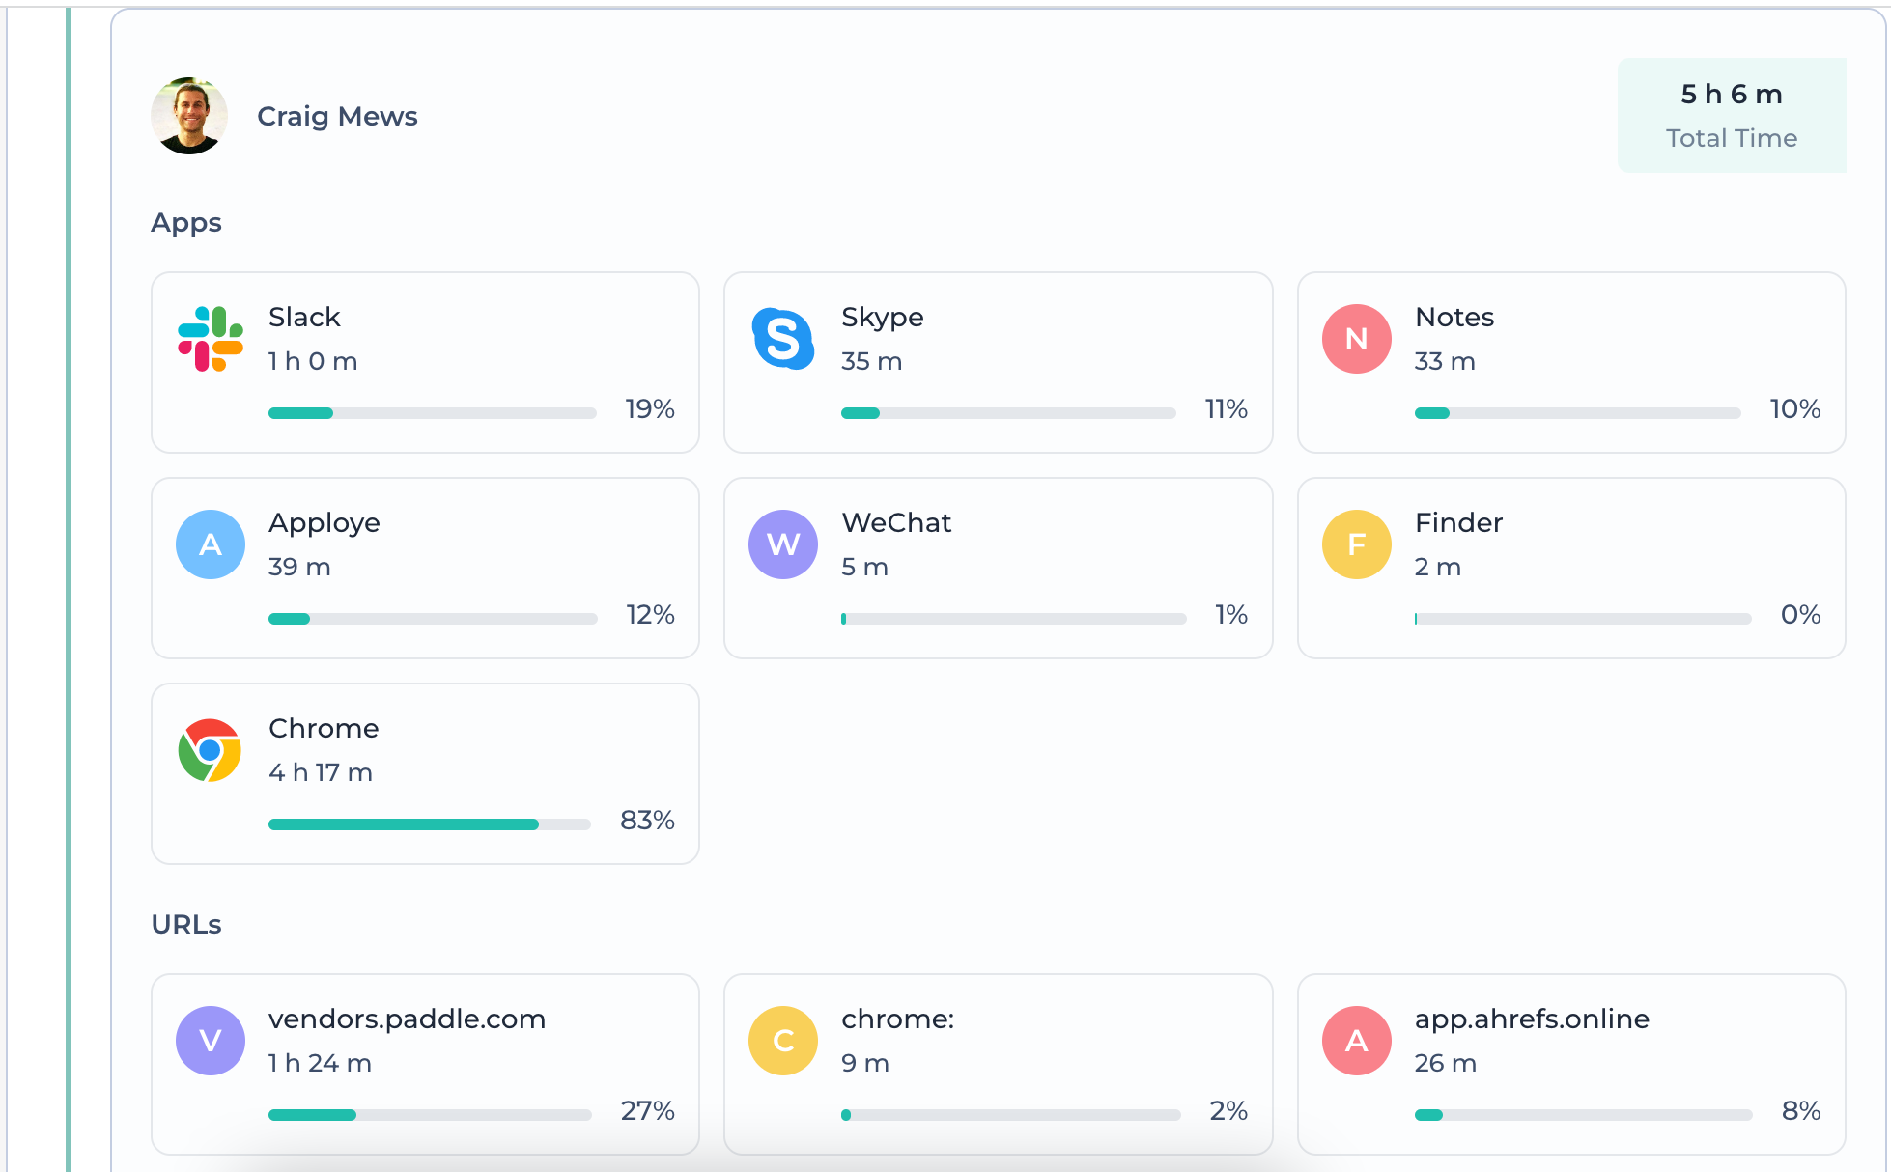The image size is (1891, 1172).
Task: Click the URLs section heading
Action: tap(186, 924)
